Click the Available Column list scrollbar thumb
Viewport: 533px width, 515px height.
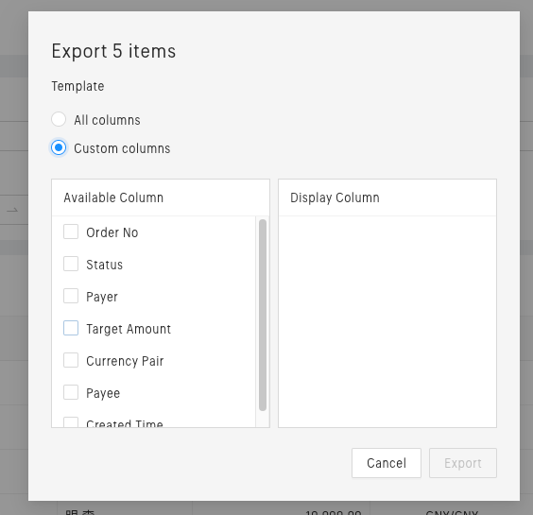[263, 315]
